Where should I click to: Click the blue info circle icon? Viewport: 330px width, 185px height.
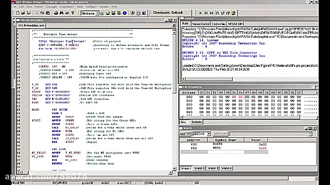point(125,13)
